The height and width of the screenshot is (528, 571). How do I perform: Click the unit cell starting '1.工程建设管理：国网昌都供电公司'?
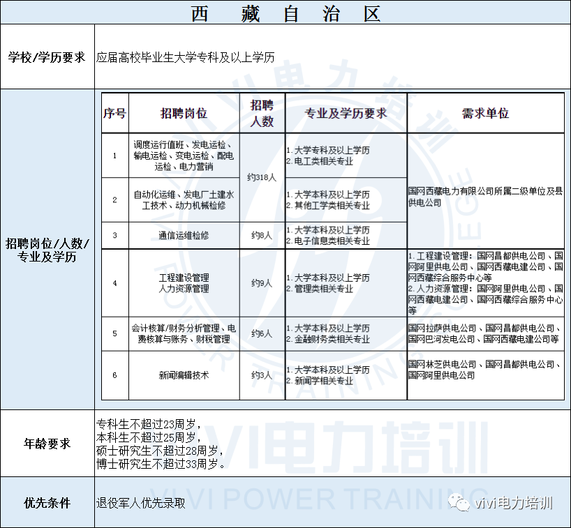(x=485, y=283)
